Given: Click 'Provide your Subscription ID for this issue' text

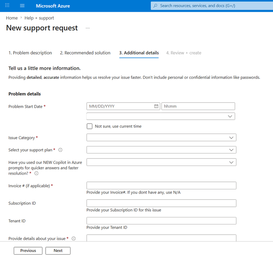Looking at the screenshot, I should (x=124, y=210).
